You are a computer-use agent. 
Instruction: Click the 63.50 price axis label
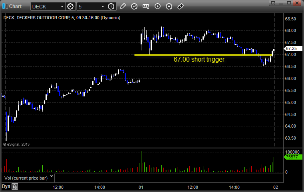290,138
